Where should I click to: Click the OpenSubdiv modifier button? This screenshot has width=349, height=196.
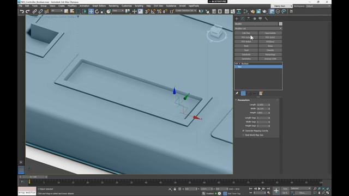[x=270, y=33]
